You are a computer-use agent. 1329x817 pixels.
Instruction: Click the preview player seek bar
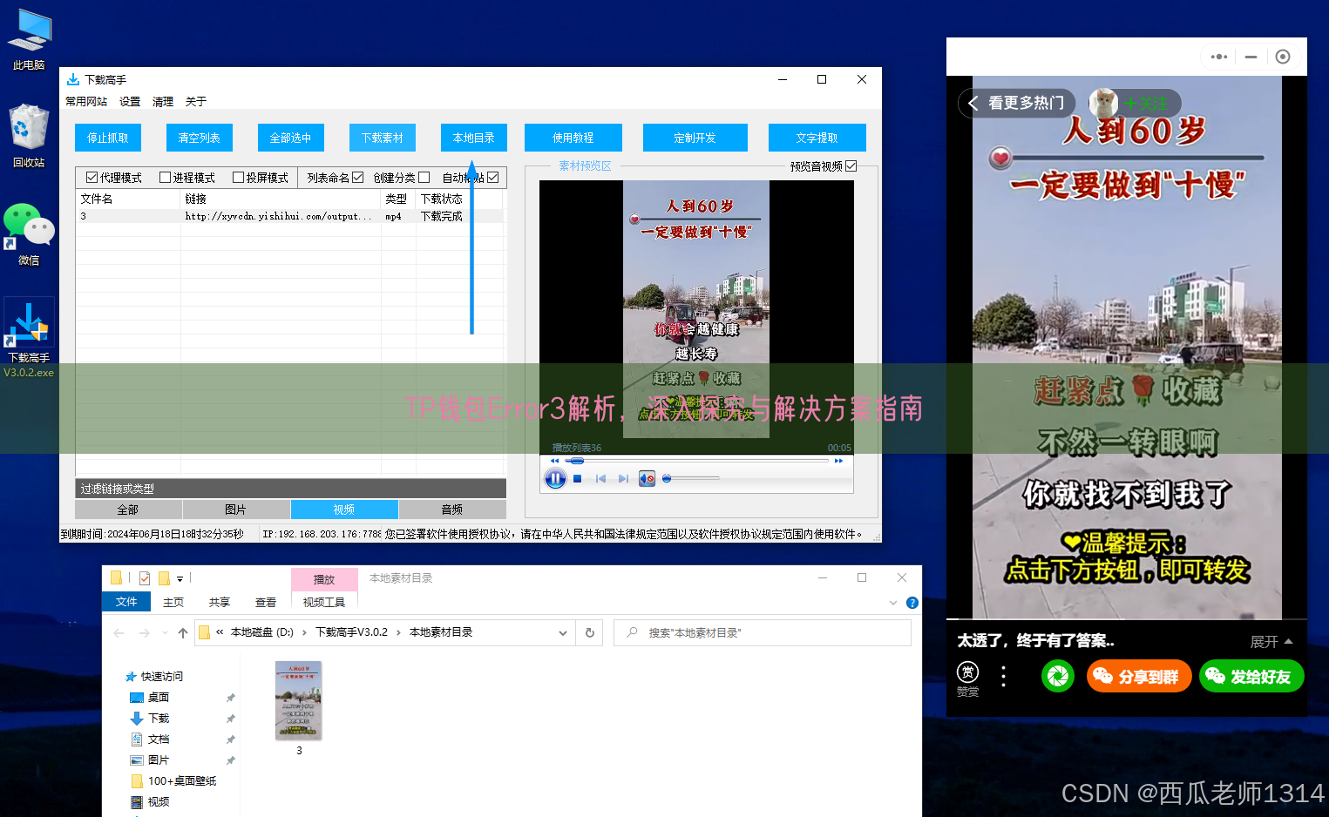696,461
